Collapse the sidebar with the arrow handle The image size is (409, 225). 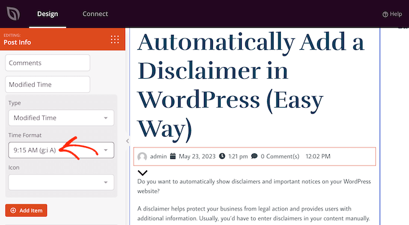pos(128,141)
